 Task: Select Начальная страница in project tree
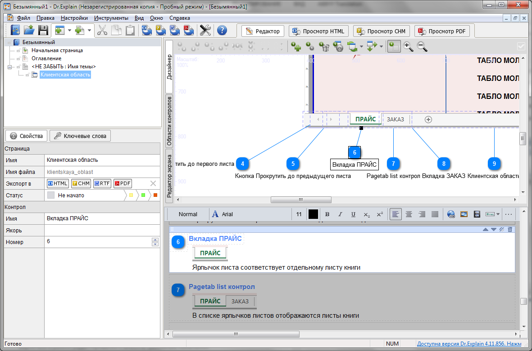tap(57, 50)
